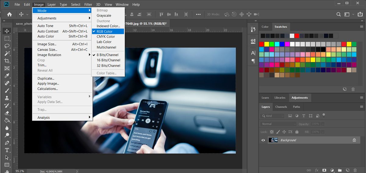This screenshot has height=173, width=366.
Task: Click the Search magnifier icon
Action: coord(339,14)
